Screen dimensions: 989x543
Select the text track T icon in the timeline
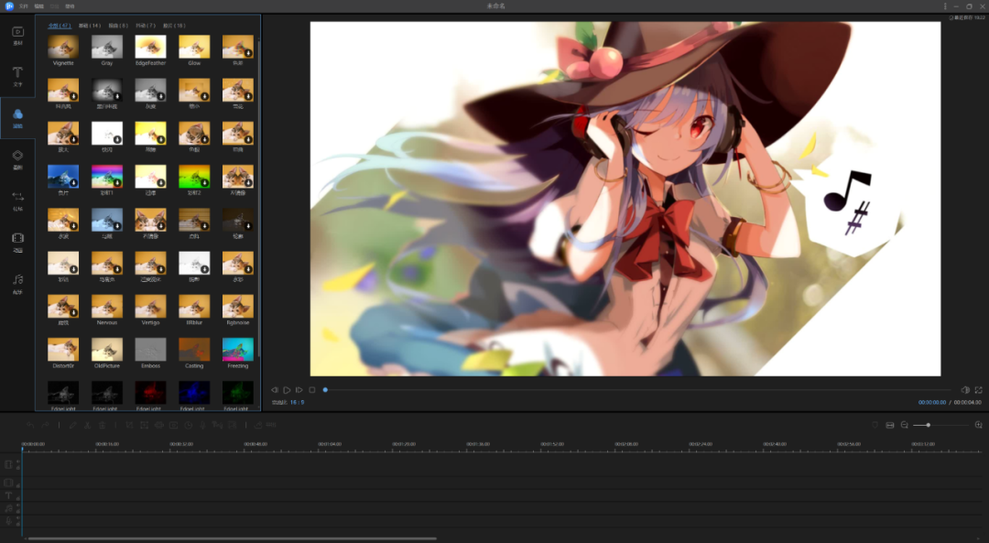coord(8,495)
